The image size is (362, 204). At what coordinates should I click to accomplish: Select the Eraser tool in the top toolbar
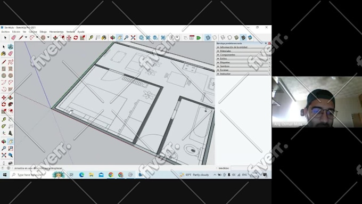[14, 38]
